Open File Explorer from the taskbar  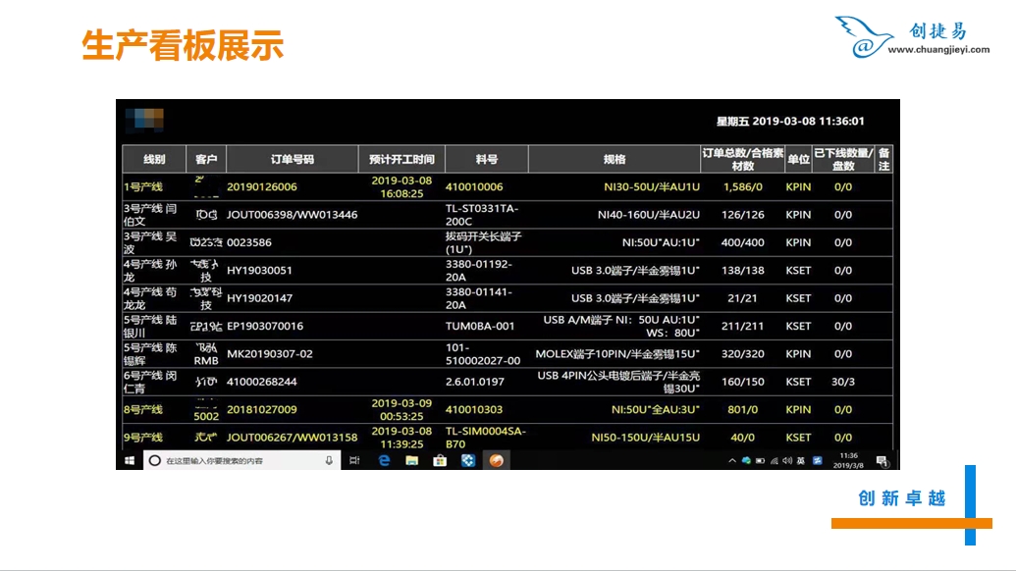pos(412,460)
